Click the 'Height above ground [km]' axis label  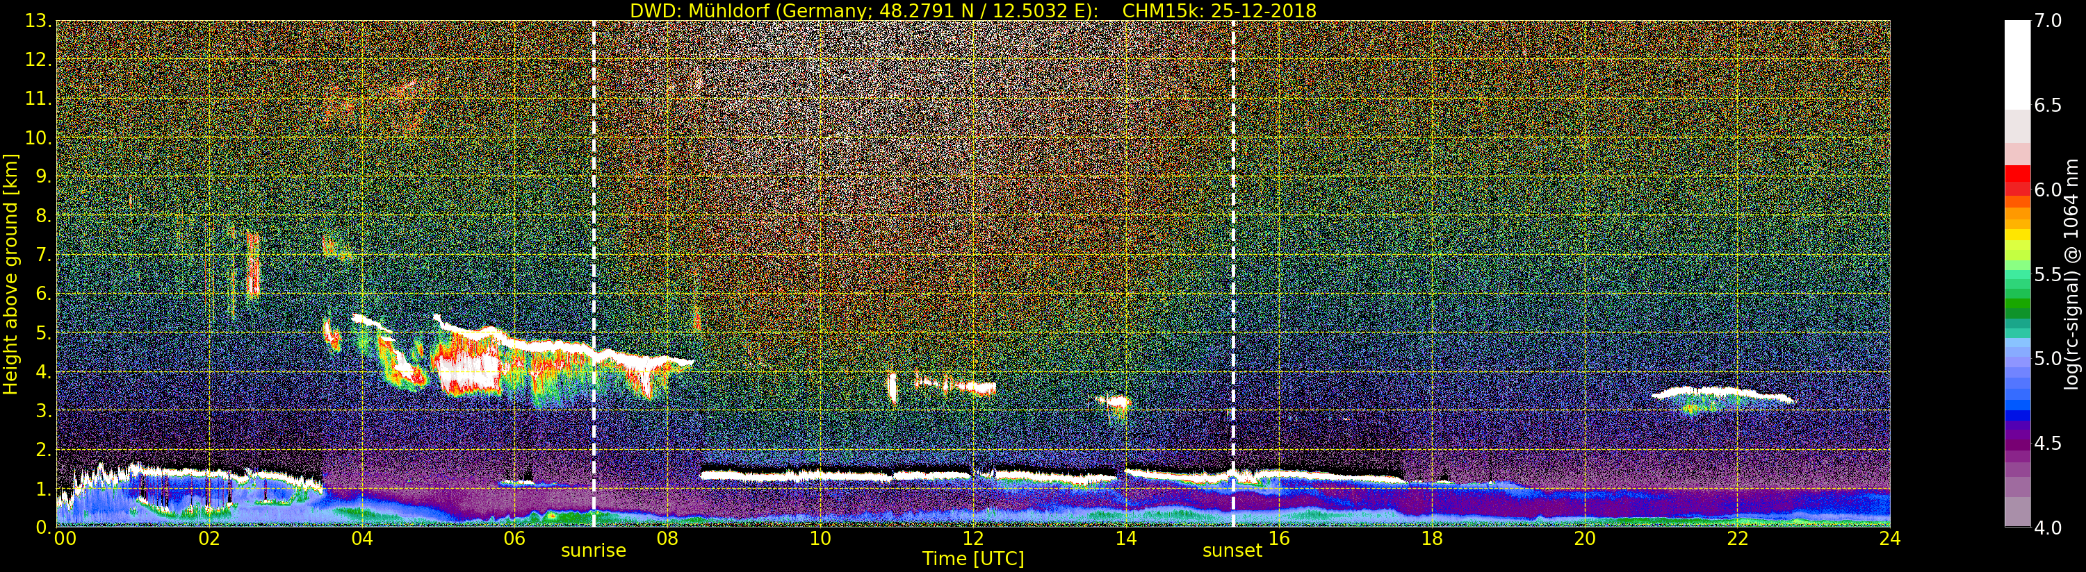coord(10,274)
